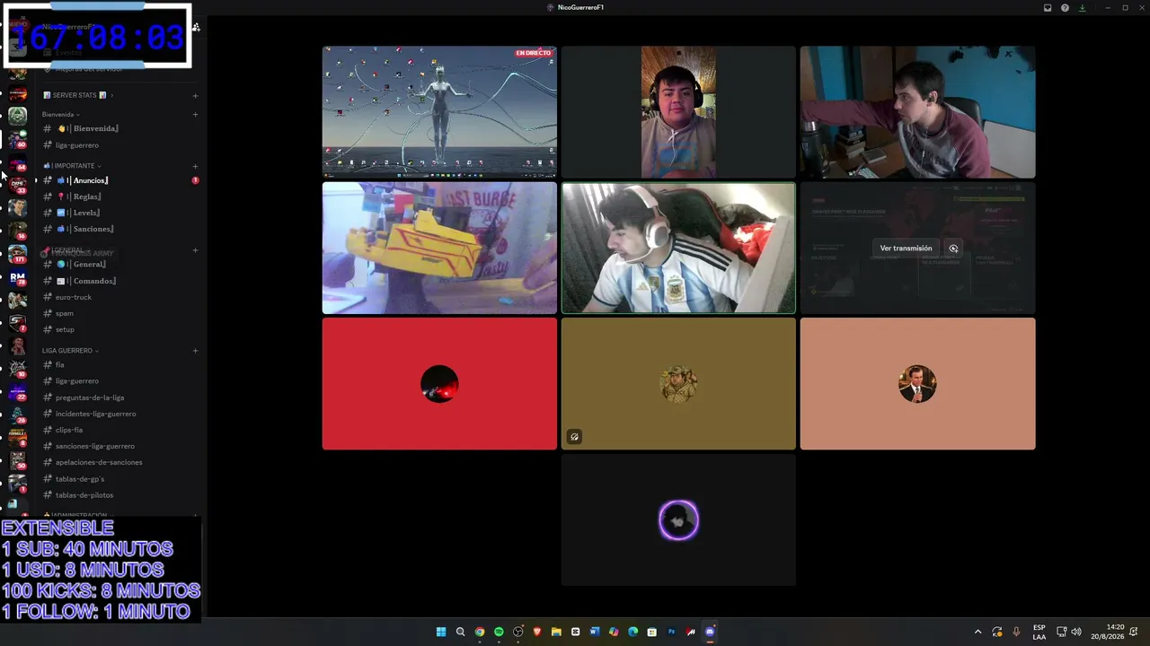Collapse the GENERAL category
This screenshot has width=1150, height=646.
click(x=66, y=250)
